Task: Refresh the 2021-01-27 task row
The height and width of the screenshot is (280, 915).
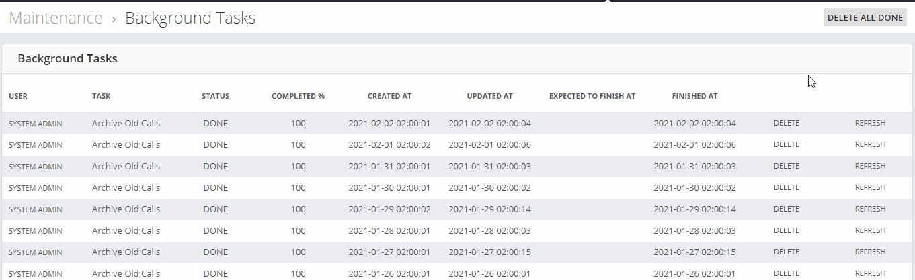Action: (x=870, y=252)
